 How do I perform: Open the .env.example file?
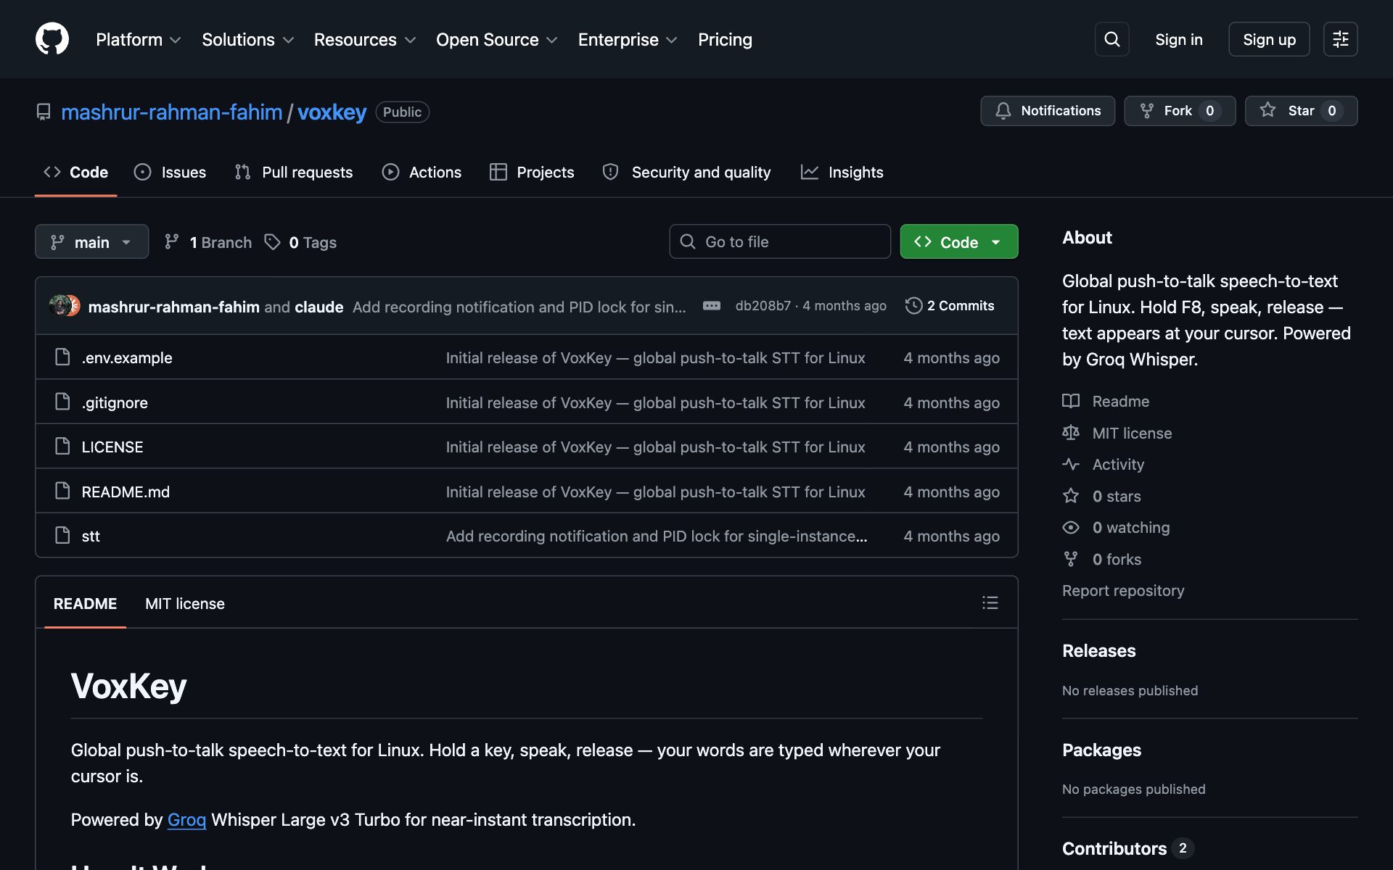[127, 357]
